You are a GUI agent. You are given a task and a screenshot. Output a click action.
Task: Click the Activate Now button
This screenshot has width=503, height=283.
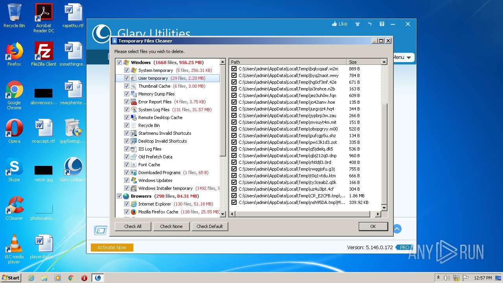112,247
